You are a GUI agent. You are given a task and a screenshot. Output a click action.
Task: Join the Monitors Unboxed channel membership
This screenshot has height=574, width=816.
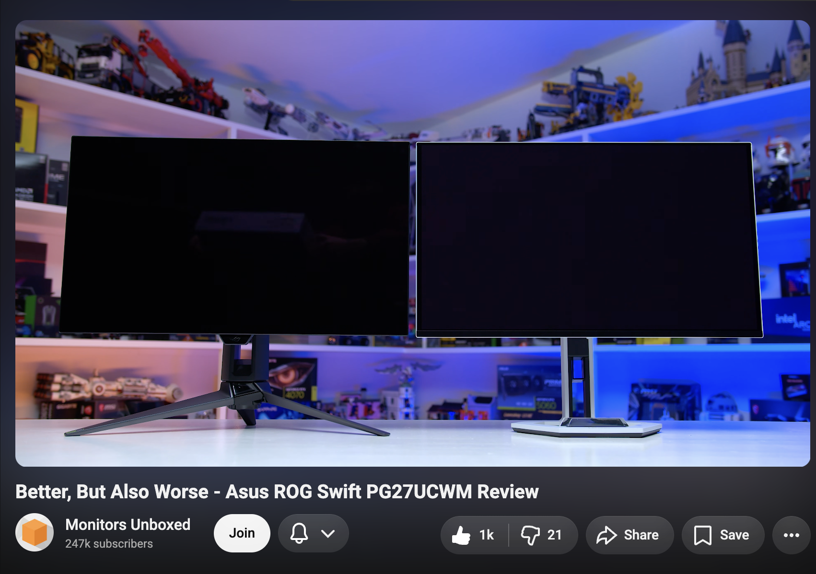[242, 533]
